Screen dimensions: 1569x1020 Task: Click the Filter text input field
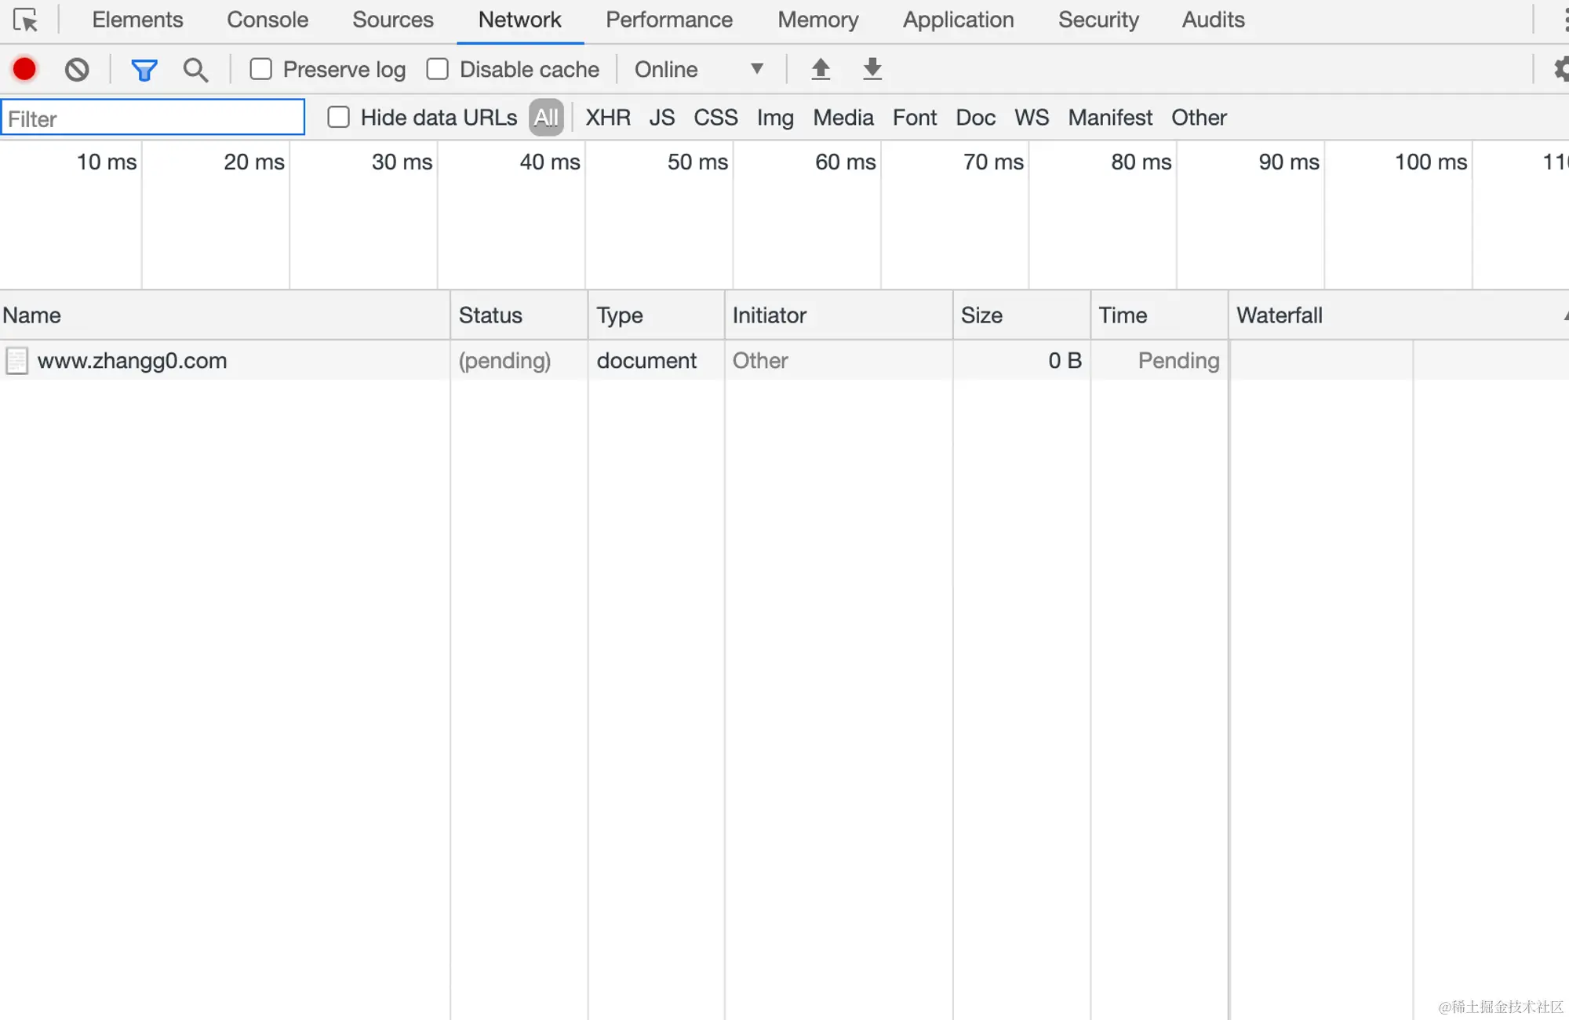click(x=153, y=118)
